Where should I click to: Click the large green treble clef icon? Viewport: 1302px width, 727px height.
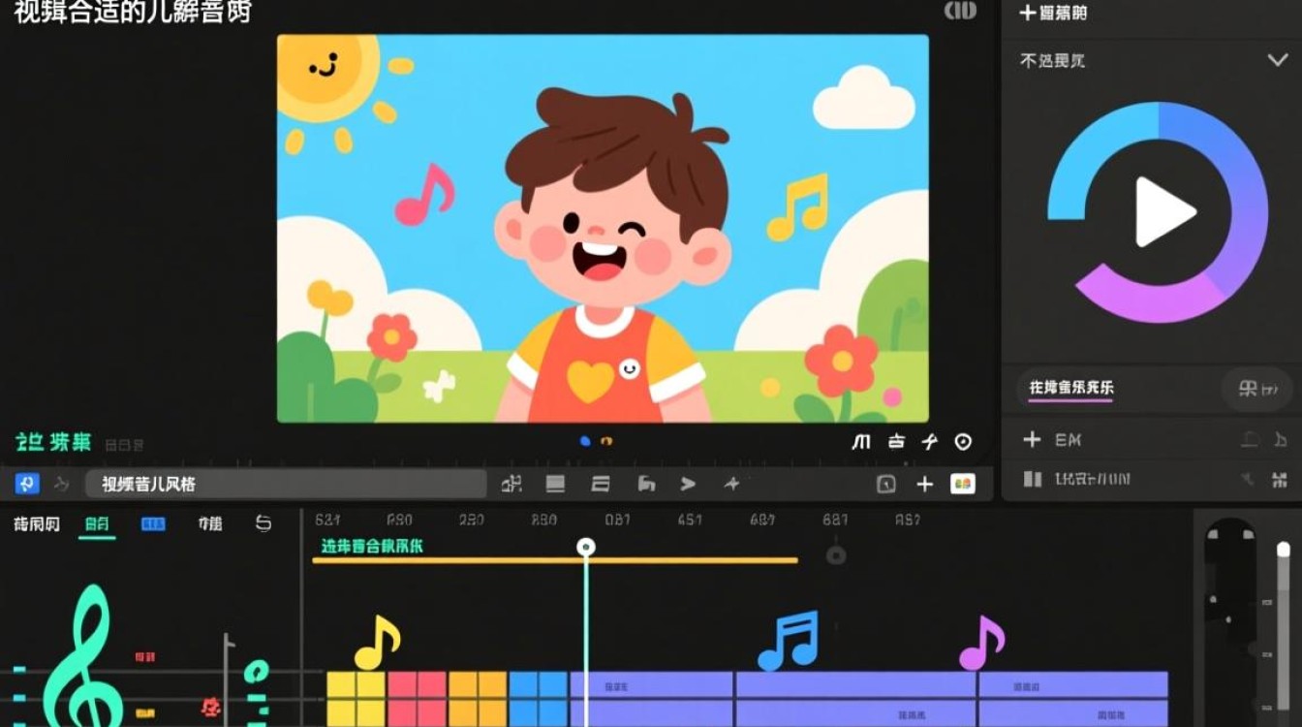tap(84, 656)
